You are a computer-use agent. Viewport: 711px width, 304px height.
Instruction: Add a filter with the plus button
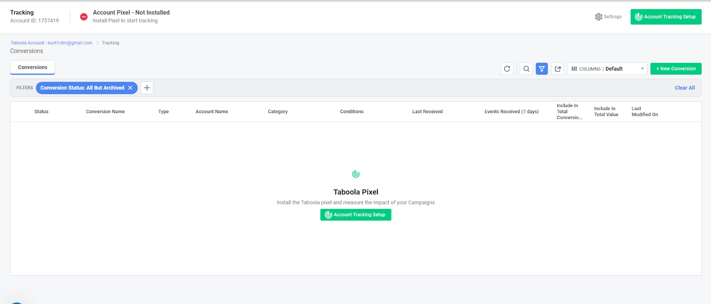pos(147,88)
